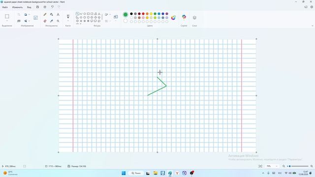Open the shape fill dropdown
Screen dimensions: 315x177
(x=108, y=21)
